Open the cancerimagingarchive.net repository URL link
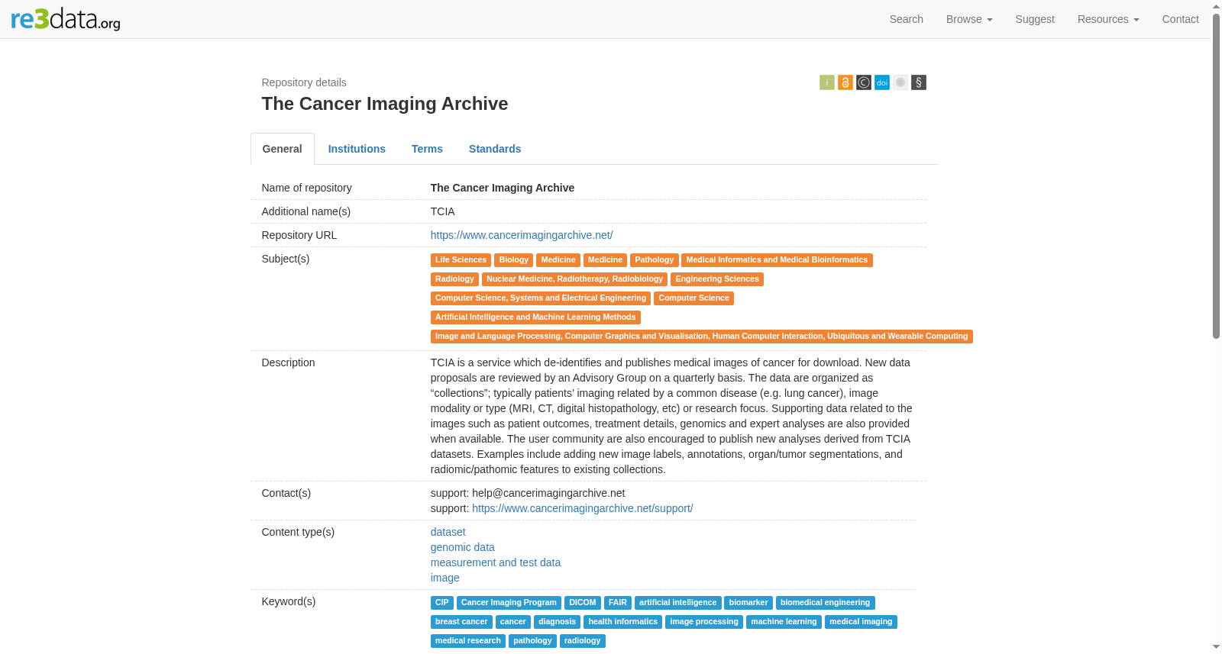Screen dimensions: 1222x654 (522, 235)
